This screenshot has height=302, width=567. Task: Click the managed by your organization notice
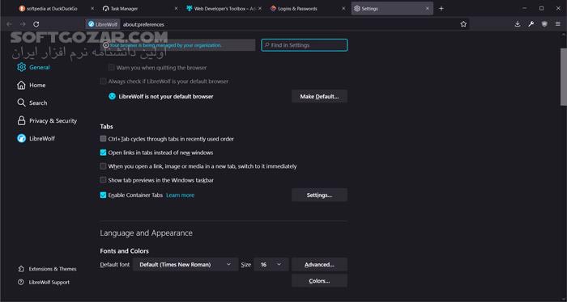[178, 45]
